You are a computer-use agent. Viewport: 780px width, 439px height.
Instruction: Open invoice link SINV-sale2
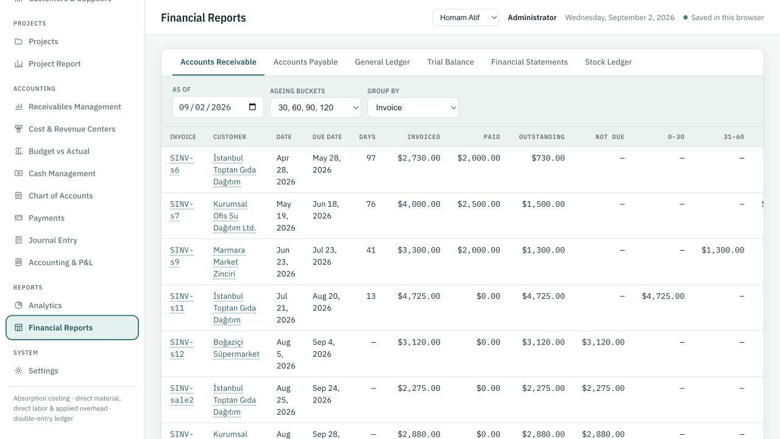point(182,394)
